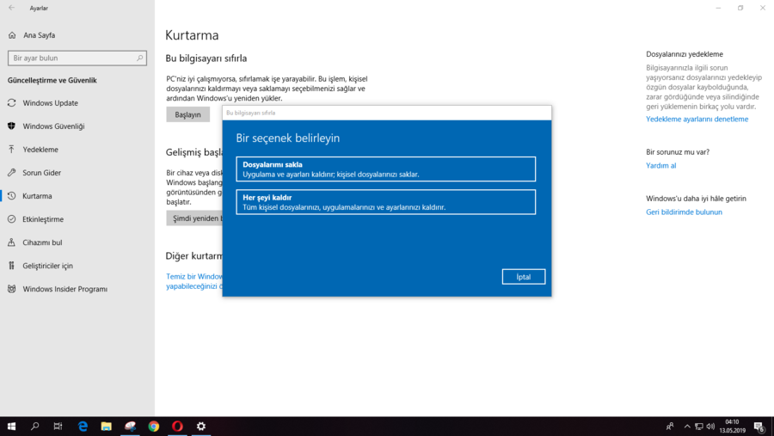Click the Windows Insider Programı icon
The width and height of the screenshot is (774, 436).
[x=12, y=288]
